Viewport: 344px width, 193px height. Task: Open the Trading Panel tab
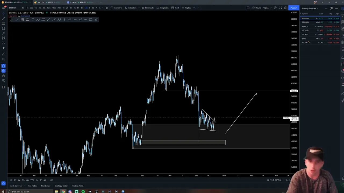pos(78,186)
